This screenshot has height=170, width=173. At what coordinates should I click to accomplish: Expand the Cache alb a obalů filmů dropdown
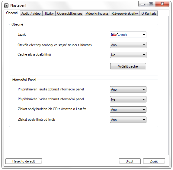tap(128, 55)
